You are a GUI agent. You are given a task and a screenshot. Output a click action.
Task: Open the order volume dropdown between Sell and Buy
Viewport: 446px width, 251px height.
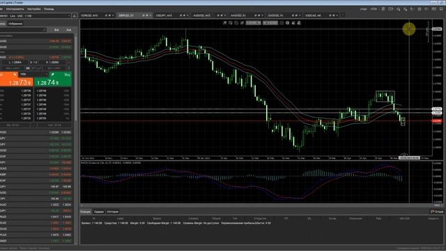coord(33,75)
